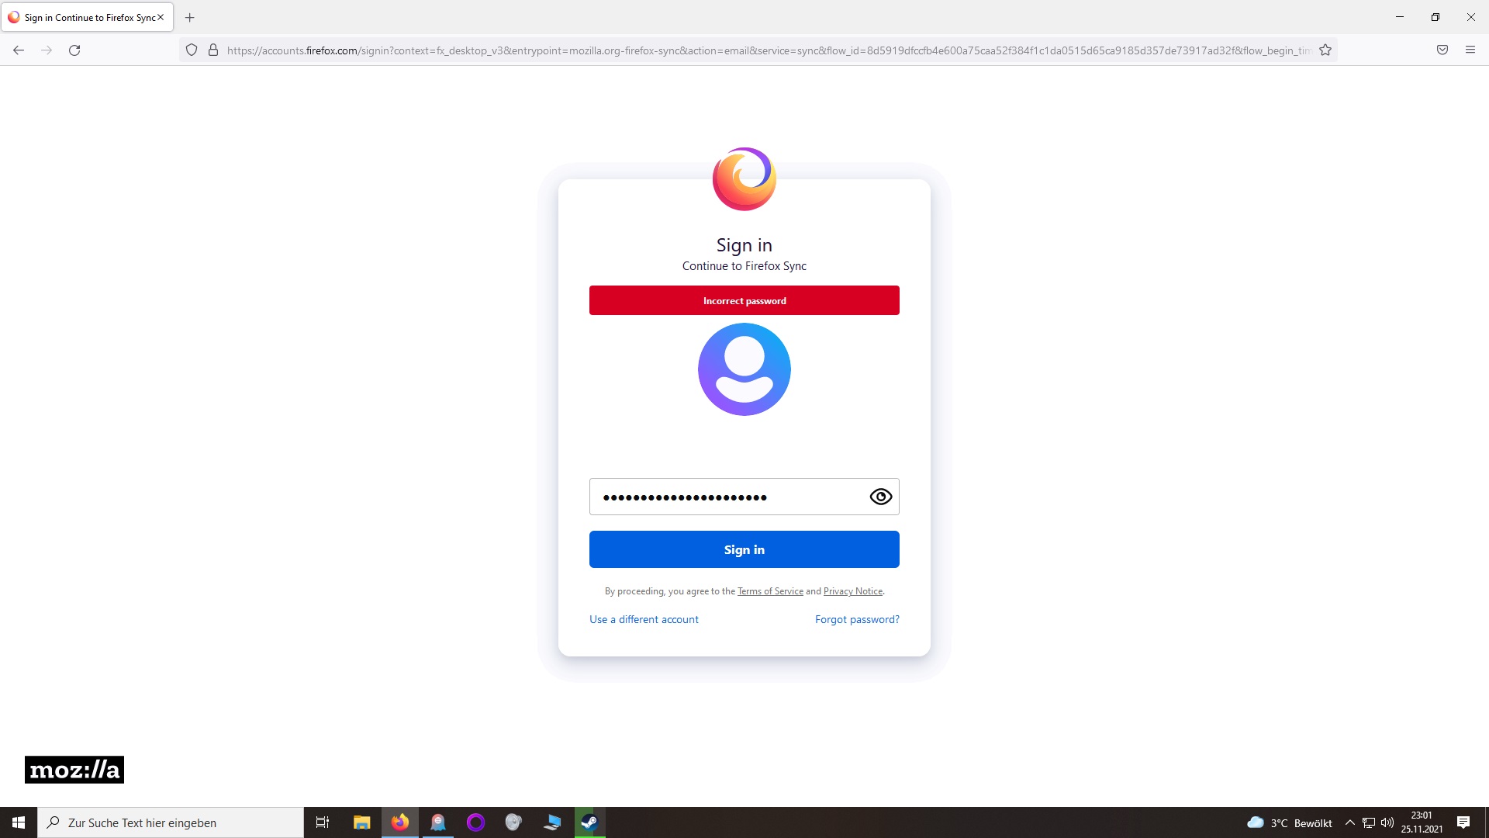The image size is (1489, 838).
Task: Go back to the previous page
Action: tap(19, 50)
